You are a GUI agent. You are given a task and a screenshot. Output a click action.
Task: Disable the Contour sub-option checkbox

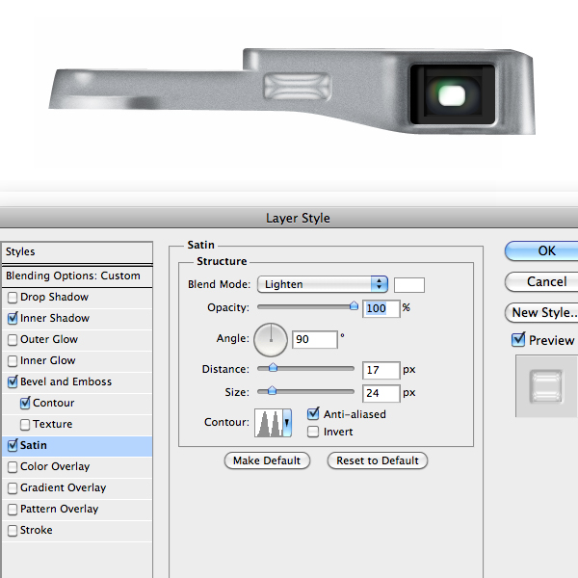(x=25, y=404)
